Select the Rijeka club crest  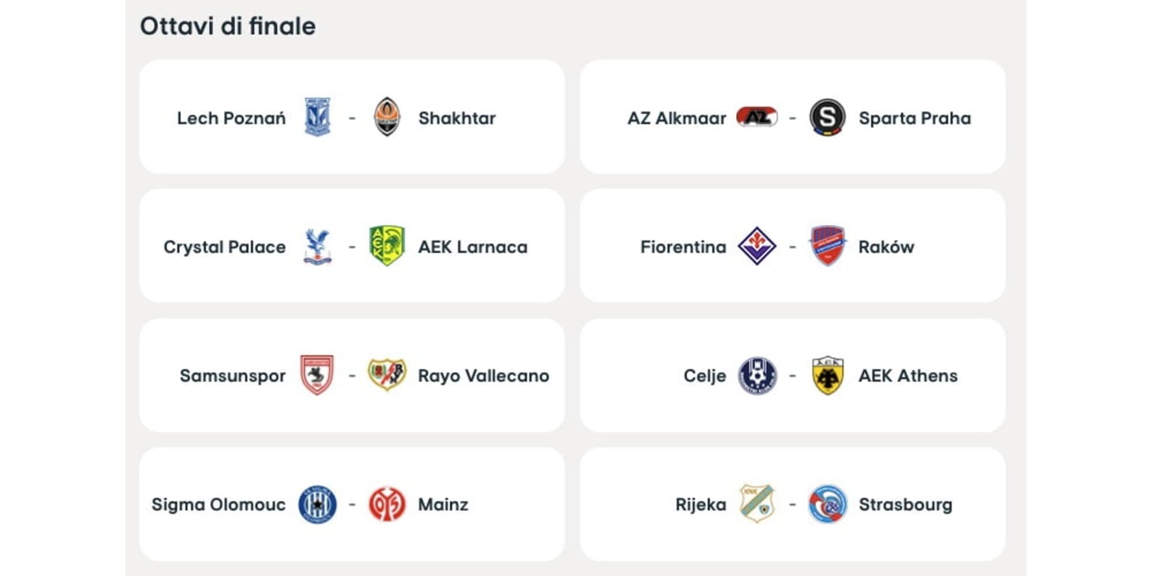[x=756, y=504]
